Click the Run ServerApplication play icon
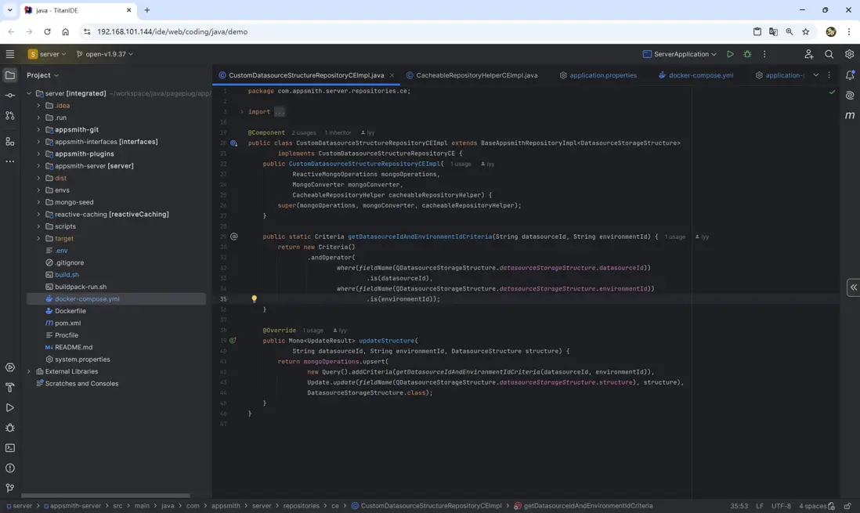 click(730, 54)
